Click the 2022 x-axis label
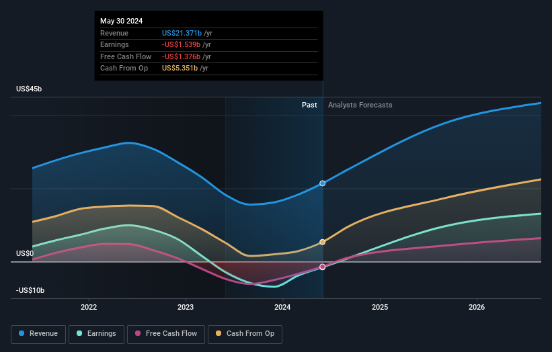Screen dimensions: 552x352 89,307
